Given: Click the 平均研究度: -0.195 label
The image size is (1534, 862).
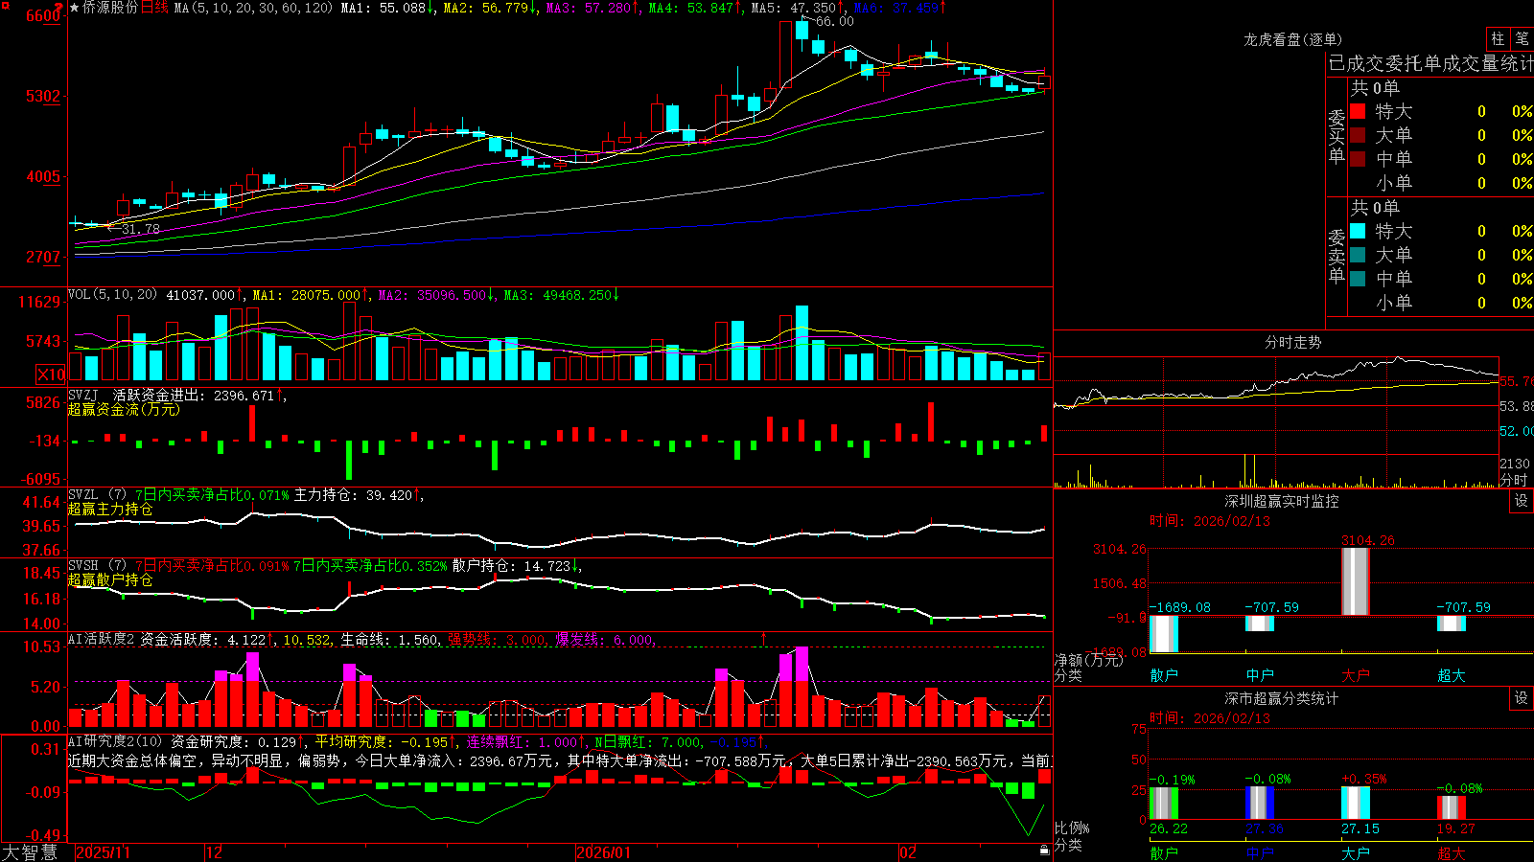Looking at the screenshot, I should [x=385, y=741].
